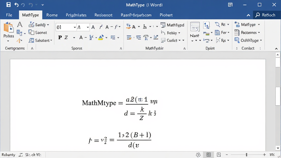Click the chart icon in MathTyobir group
The width and height of the screenshot is (281, 158).
pyautogui.click(x=156, y=37)
